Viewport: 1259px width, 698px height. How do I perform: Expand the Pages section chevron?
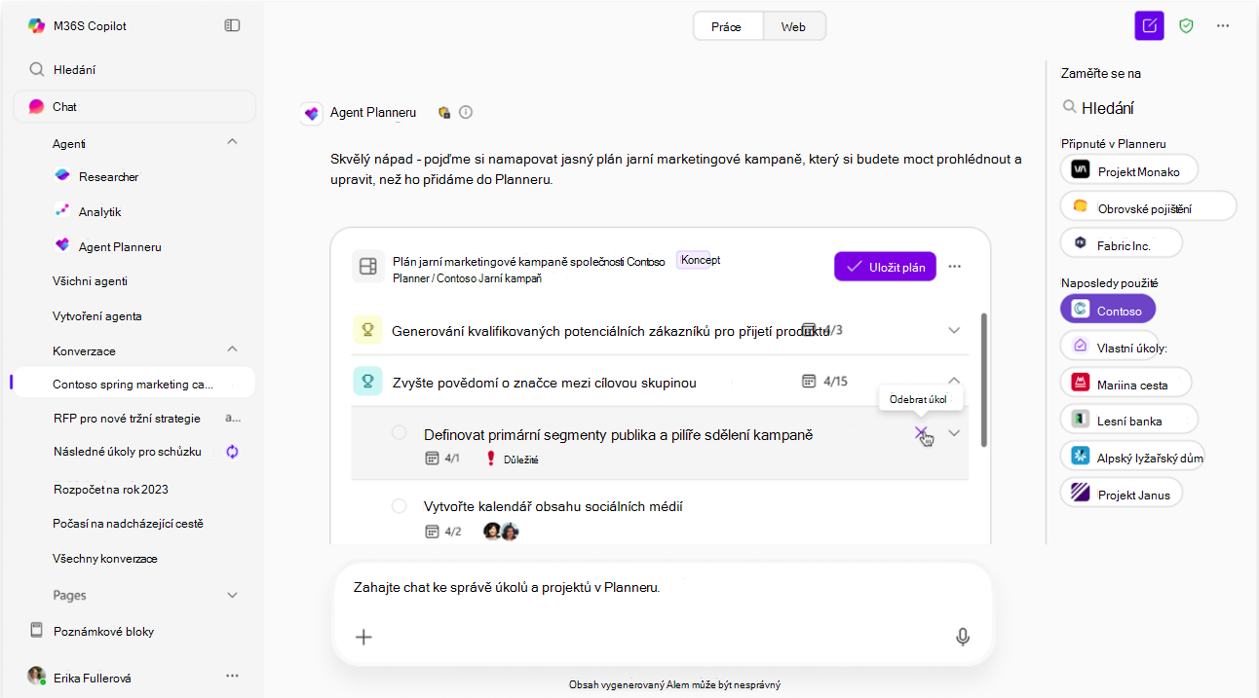tap(232, 595)
